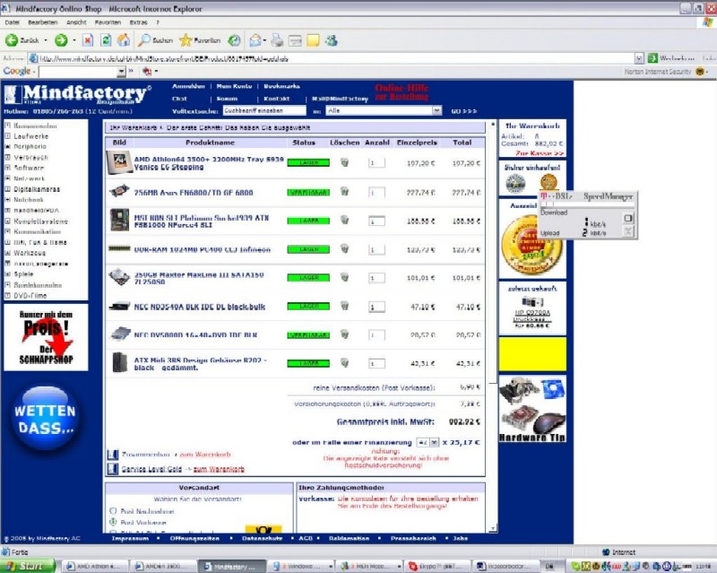Click the mail envelope toolbar icon
The image size is (717, 573).
click(x=255, y=40)
